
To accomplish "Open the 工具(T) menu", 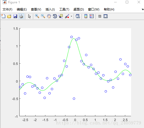I will (64, 9).
